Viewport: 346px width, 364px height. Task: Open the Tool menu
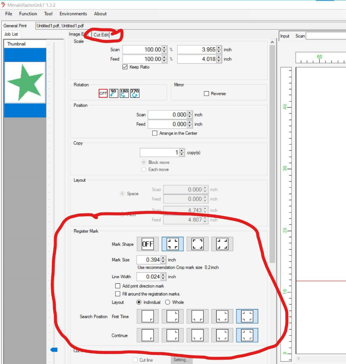[48, 14]
